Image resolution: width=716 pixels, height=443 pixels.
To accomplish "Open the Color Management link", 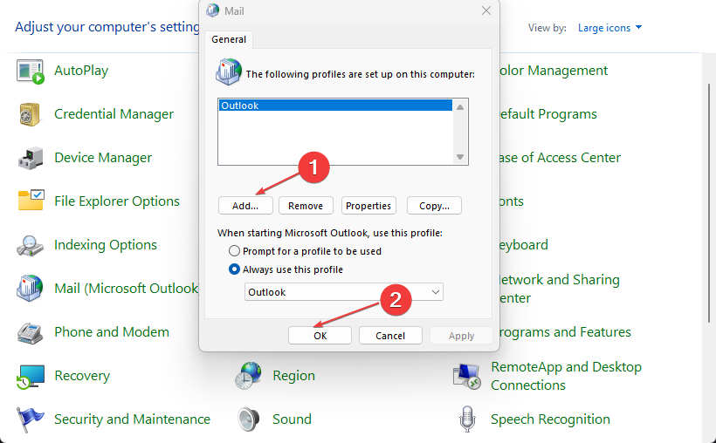I will click(554, 71).
